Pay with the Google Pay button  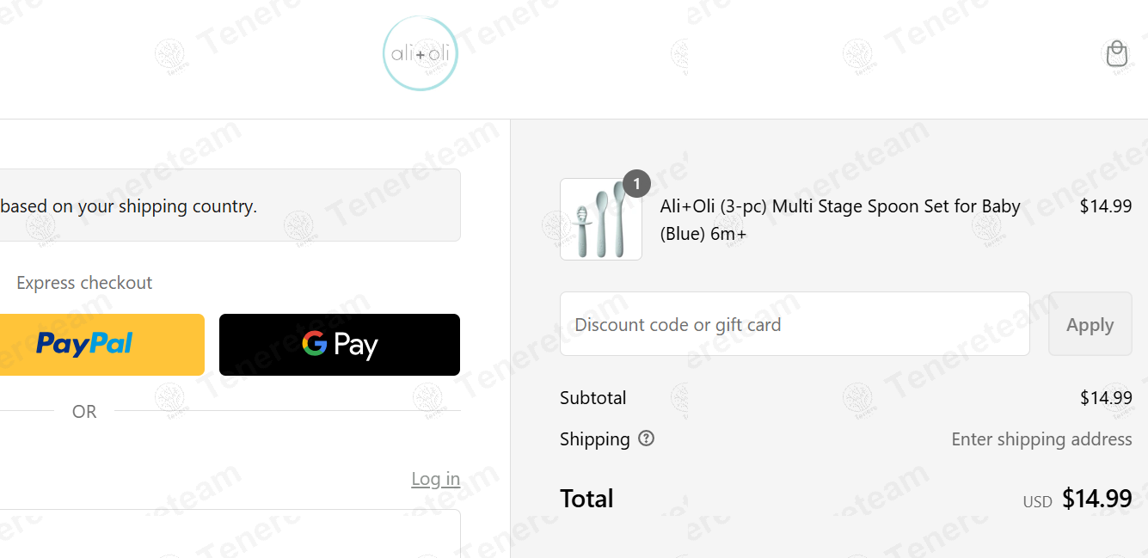[x=340, y=345]
